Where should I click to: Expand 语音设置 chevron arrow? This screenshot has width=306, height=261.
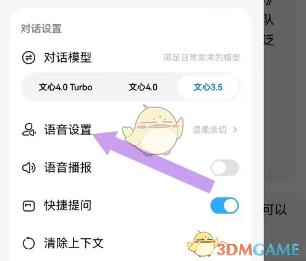[x=235, y=130]
